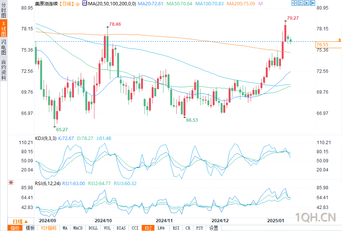Select the PSY indicator button
Screen dimensions: 342x231
point(199,228)
